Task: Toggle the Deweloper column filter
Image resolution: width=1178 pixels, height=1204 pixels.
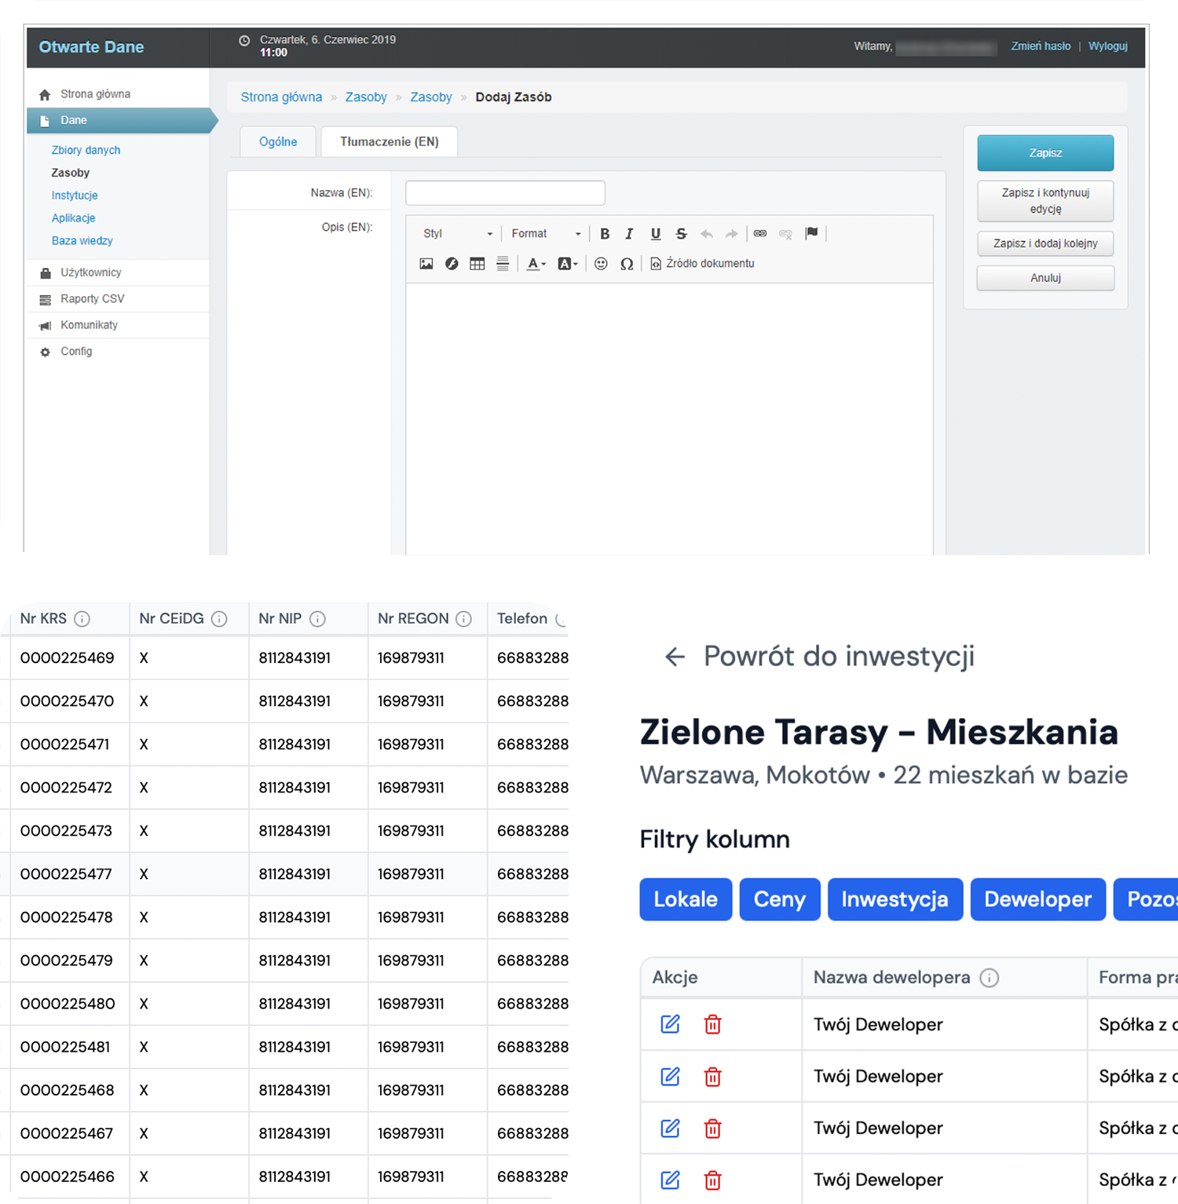Action: (1037, 899)
